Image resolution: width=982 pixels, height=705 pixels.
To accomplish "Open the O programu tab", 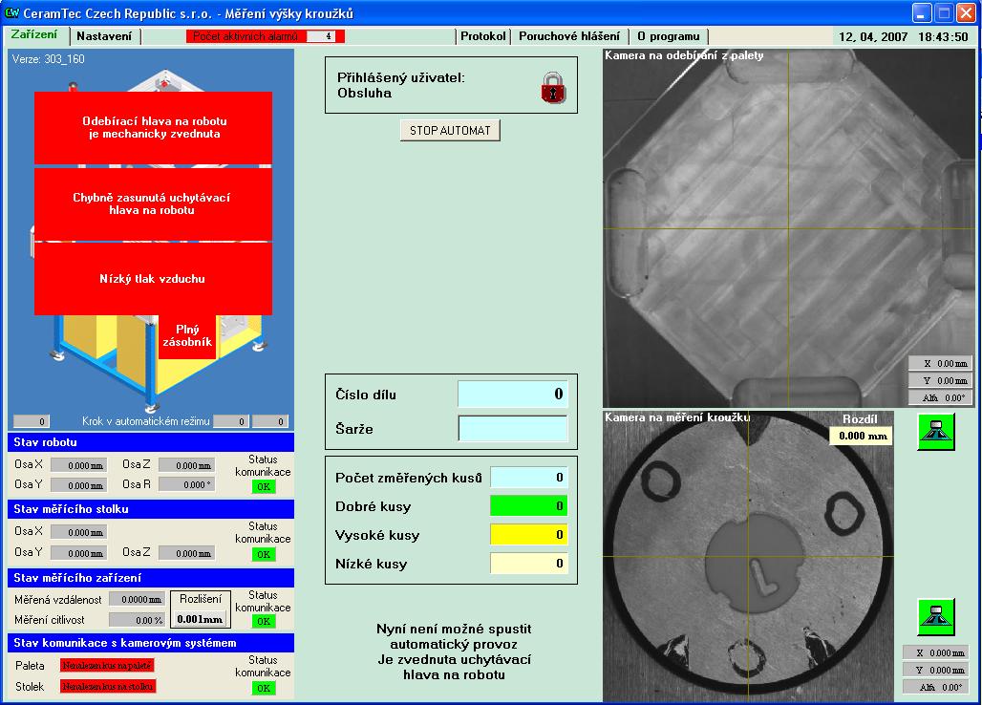I will 669,36.
